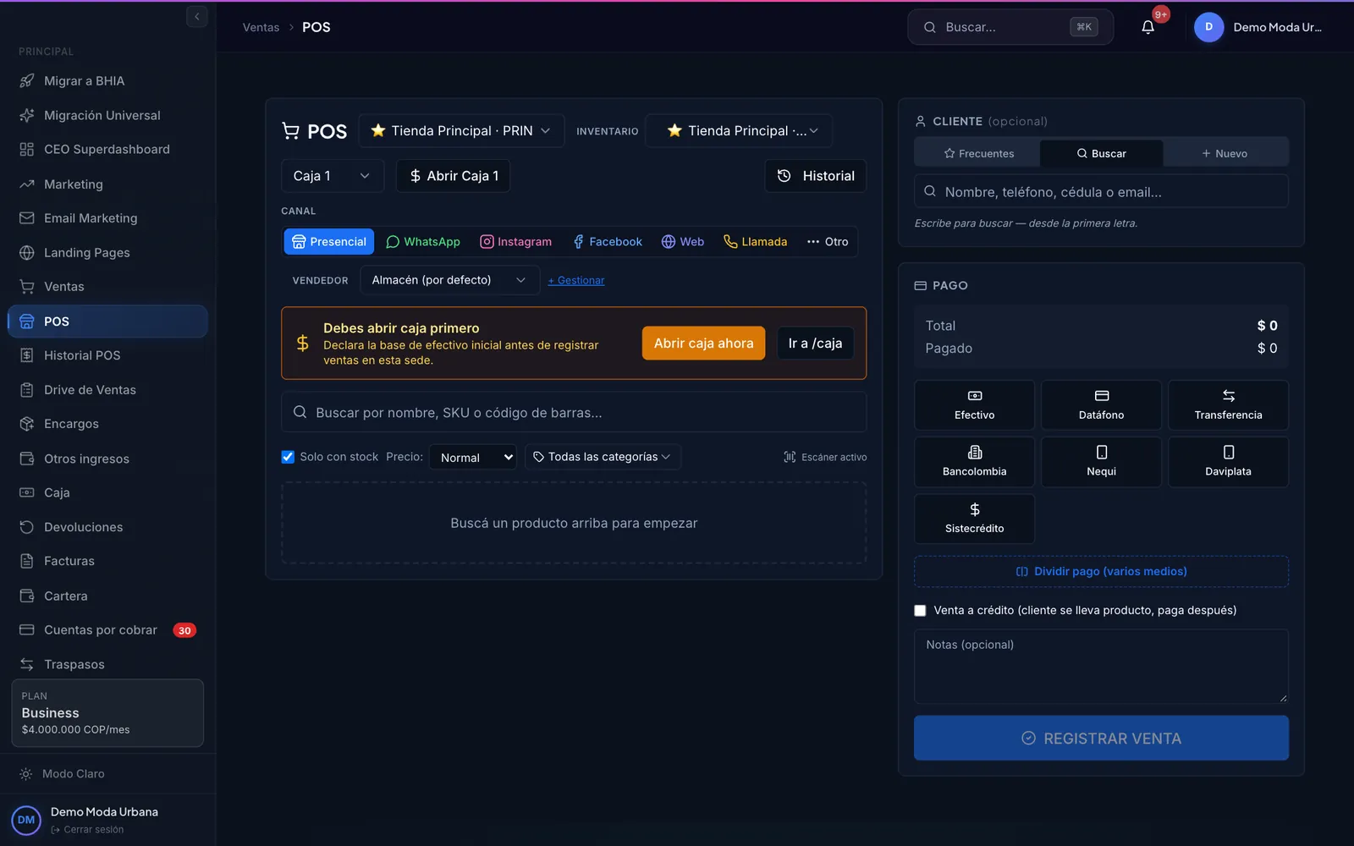Screen dimensions: 1354x846
Task: Expand Todas las categorías filter
Action: 603,457
